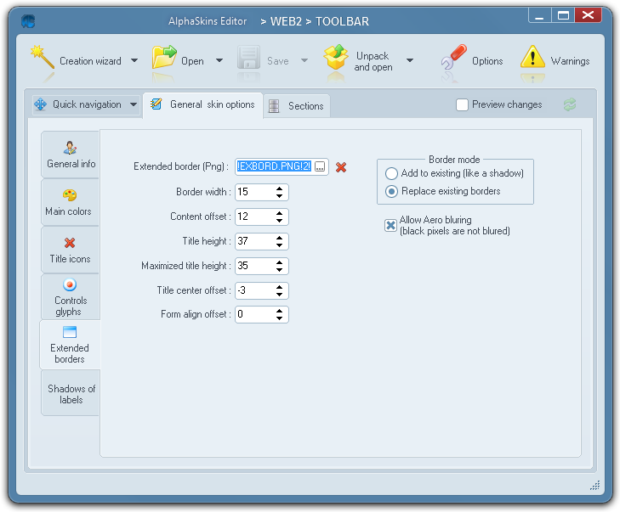Increase Title height value
Image resolution: width=620 pixels, height=512 pixels.
point(280,238)
